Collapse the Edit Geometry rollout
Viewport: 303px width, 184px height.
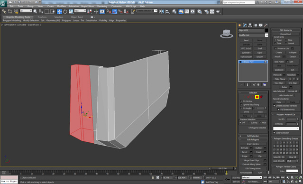point(286,30)
